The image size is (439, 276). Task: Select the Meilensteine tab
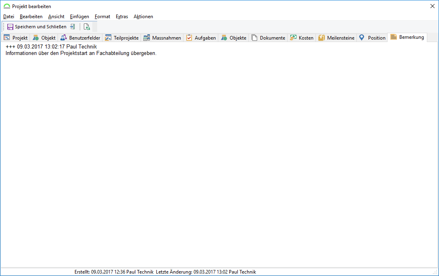tap(336, 38)
